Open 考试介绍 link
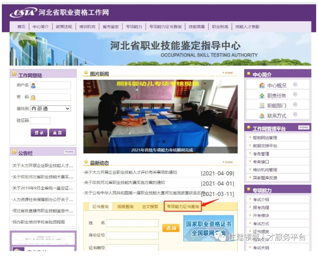The image size is (318, 258). (x=261, y=200)
